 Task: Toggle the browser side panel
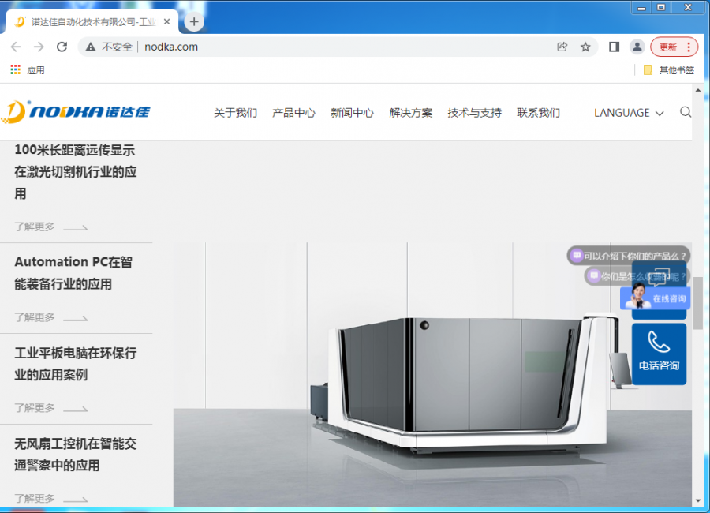[614, 47]
